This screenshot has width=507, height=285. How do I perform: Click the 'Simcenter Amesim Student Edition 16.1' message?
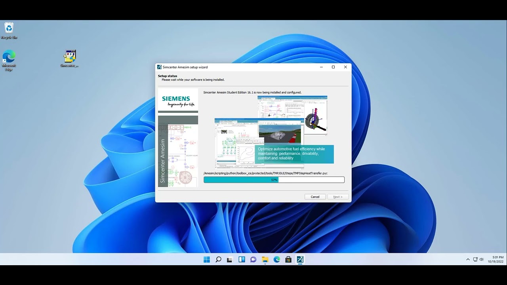(252, 93)
